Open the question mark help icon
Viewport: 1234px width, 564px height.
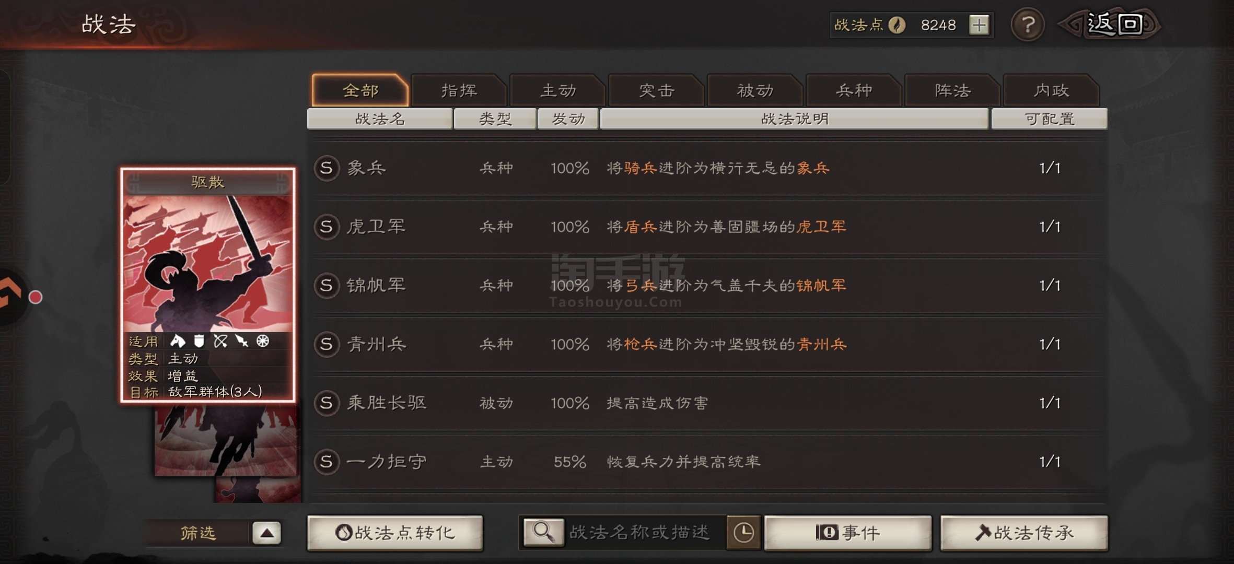click(1028, 25)
